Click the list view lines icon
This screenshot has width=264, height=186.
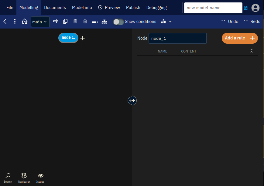[95, 21]
